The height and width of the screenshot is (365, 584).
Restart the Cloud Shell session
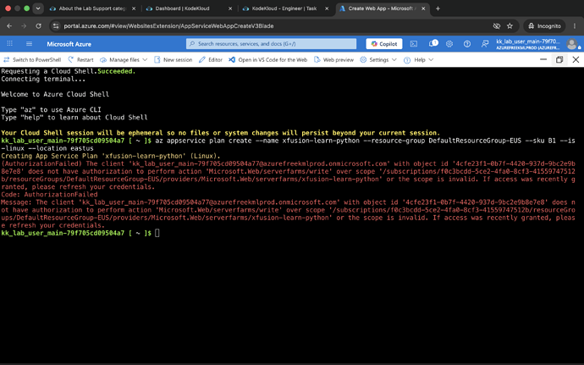pos(80,59)
